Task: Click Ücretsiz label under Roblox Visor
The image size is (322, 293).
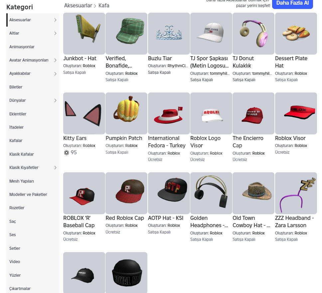Action: coord(282,152)
